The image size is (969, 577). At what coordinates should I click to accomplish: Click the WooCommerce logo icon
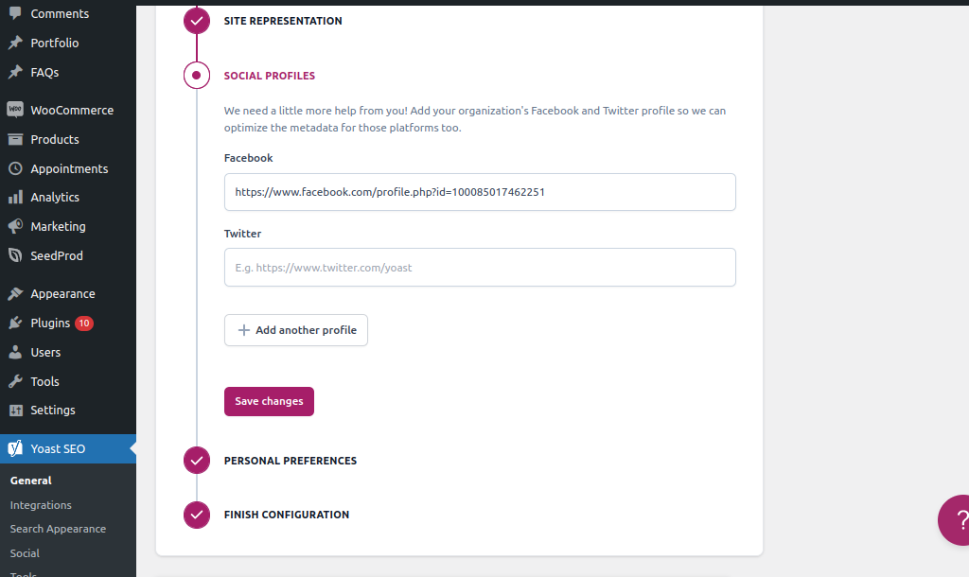pyautogui.click(x=15, y=110)
